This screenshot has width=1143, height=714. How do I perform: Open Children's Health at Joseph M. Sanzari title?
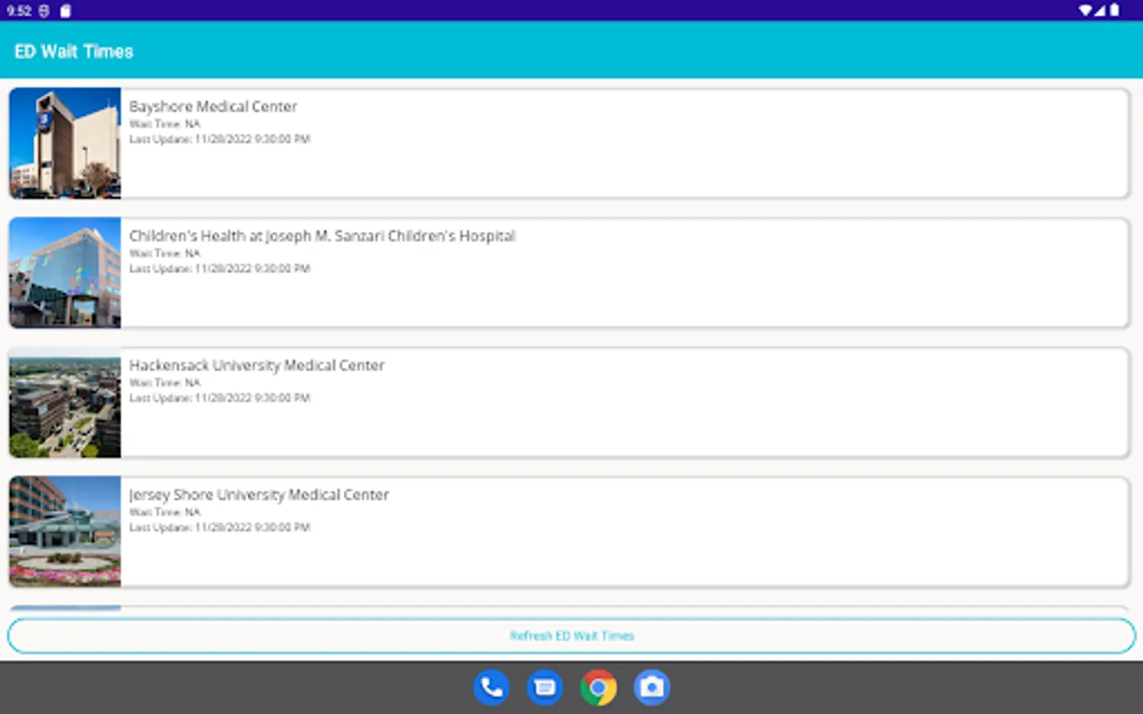[x=322, y=236]
